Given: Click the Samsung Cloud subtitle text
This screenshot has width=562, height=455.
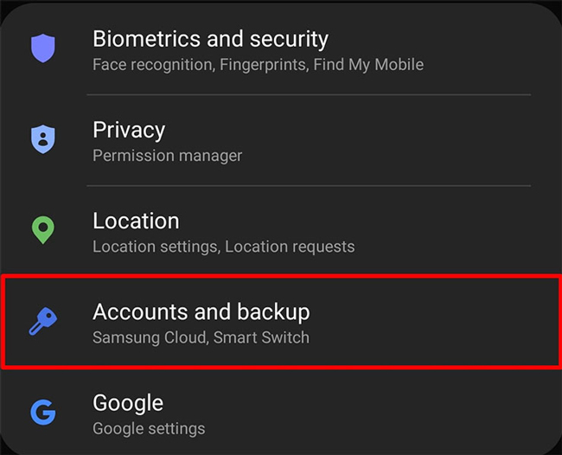Looking at the screenshot, I should tap(150, 337).
